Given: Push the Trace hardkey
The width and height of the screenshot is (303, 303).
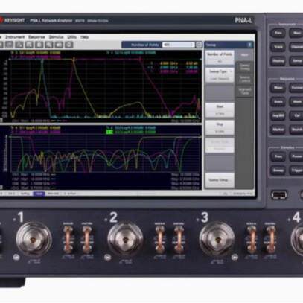Looking at the screenshot, I should pyautogui.click(x=278, y=47).
